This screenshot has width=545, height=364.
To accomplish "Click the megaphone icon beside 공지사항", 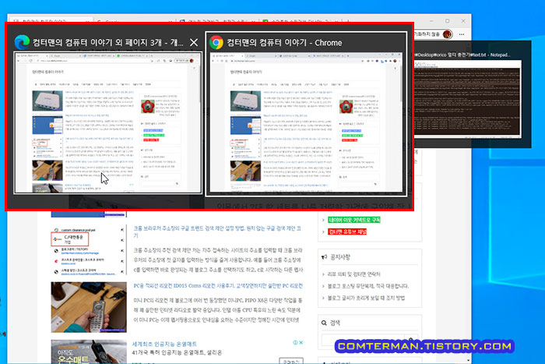I will point(325,256).
